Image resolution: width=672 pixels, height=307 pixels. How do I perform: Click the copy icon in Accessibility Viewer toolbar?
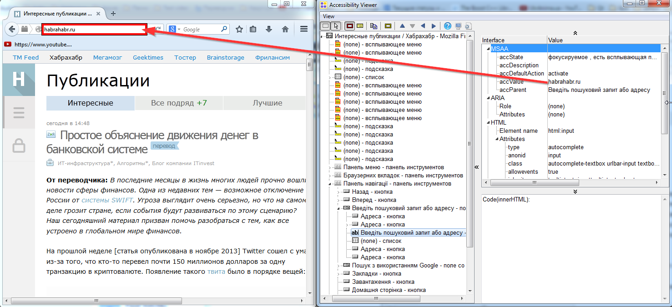pos(374,26)
